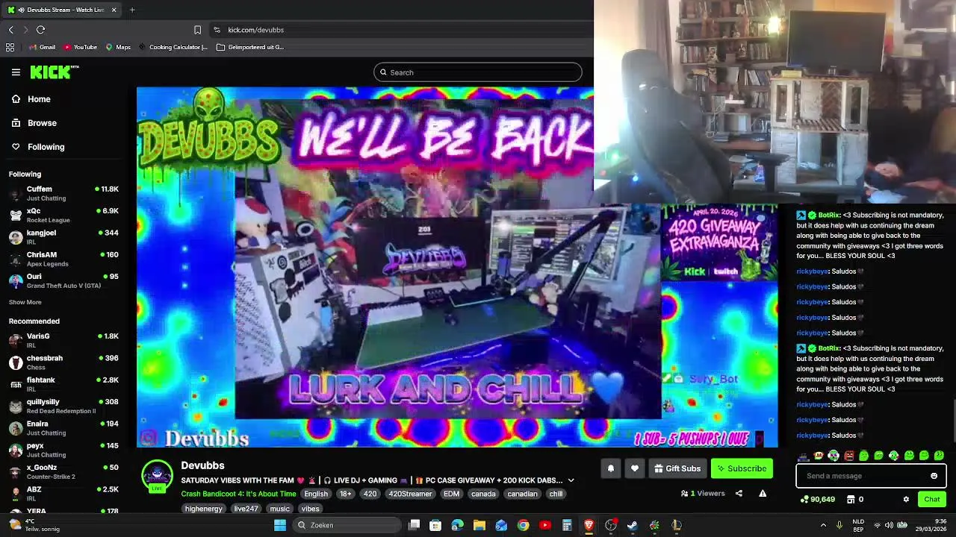Viewport: 956px width, 537px height.
Task: Open chat settings gear icon
Action: point(906,499)
